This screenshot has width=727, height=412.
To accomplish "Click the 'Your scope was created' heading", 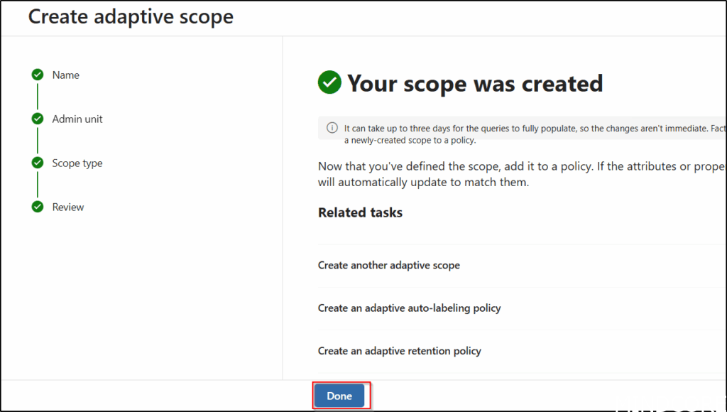I will [x=475, y=84].
